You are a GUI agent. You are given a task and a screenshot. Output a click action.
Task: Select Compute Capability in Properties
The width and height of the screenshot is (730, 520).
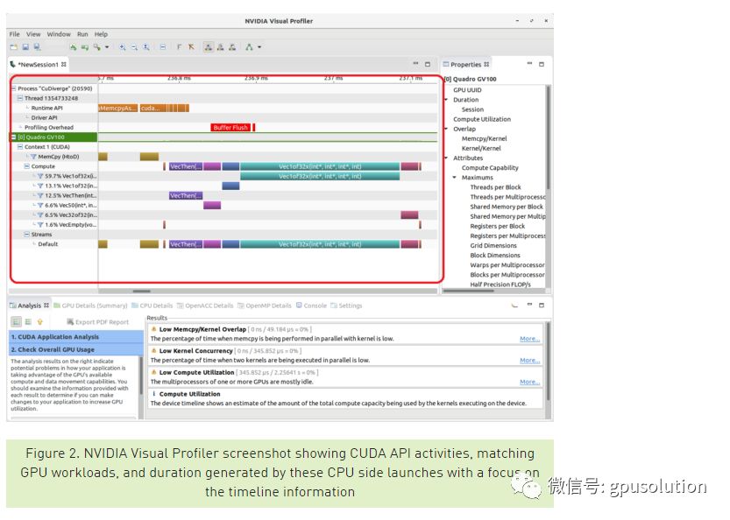pos(490,168)
